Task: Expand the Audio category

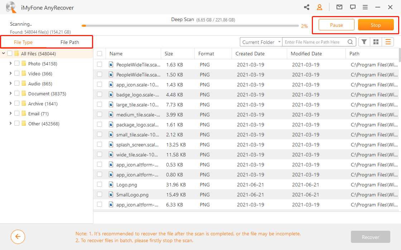Action: coord(10,84)
